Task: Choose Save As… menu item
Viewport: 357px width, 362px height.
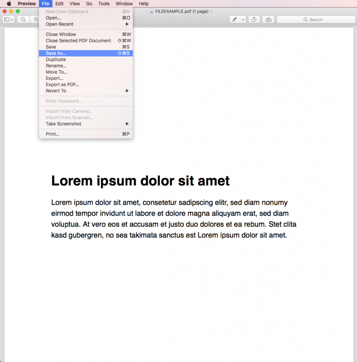Action: pos(86,53)
